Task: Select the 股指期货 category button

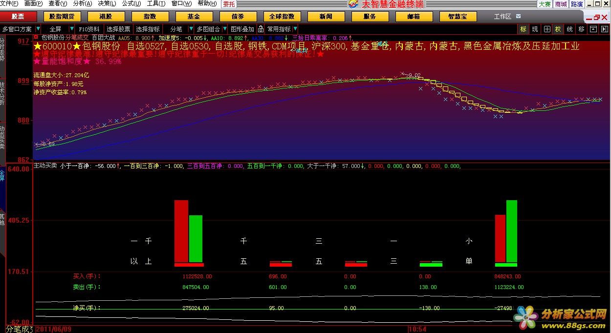Action: pyautogui.click(x=62, y=16)
